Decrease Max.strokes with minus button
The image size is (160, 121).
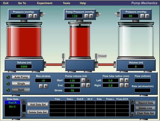[41, 86]
